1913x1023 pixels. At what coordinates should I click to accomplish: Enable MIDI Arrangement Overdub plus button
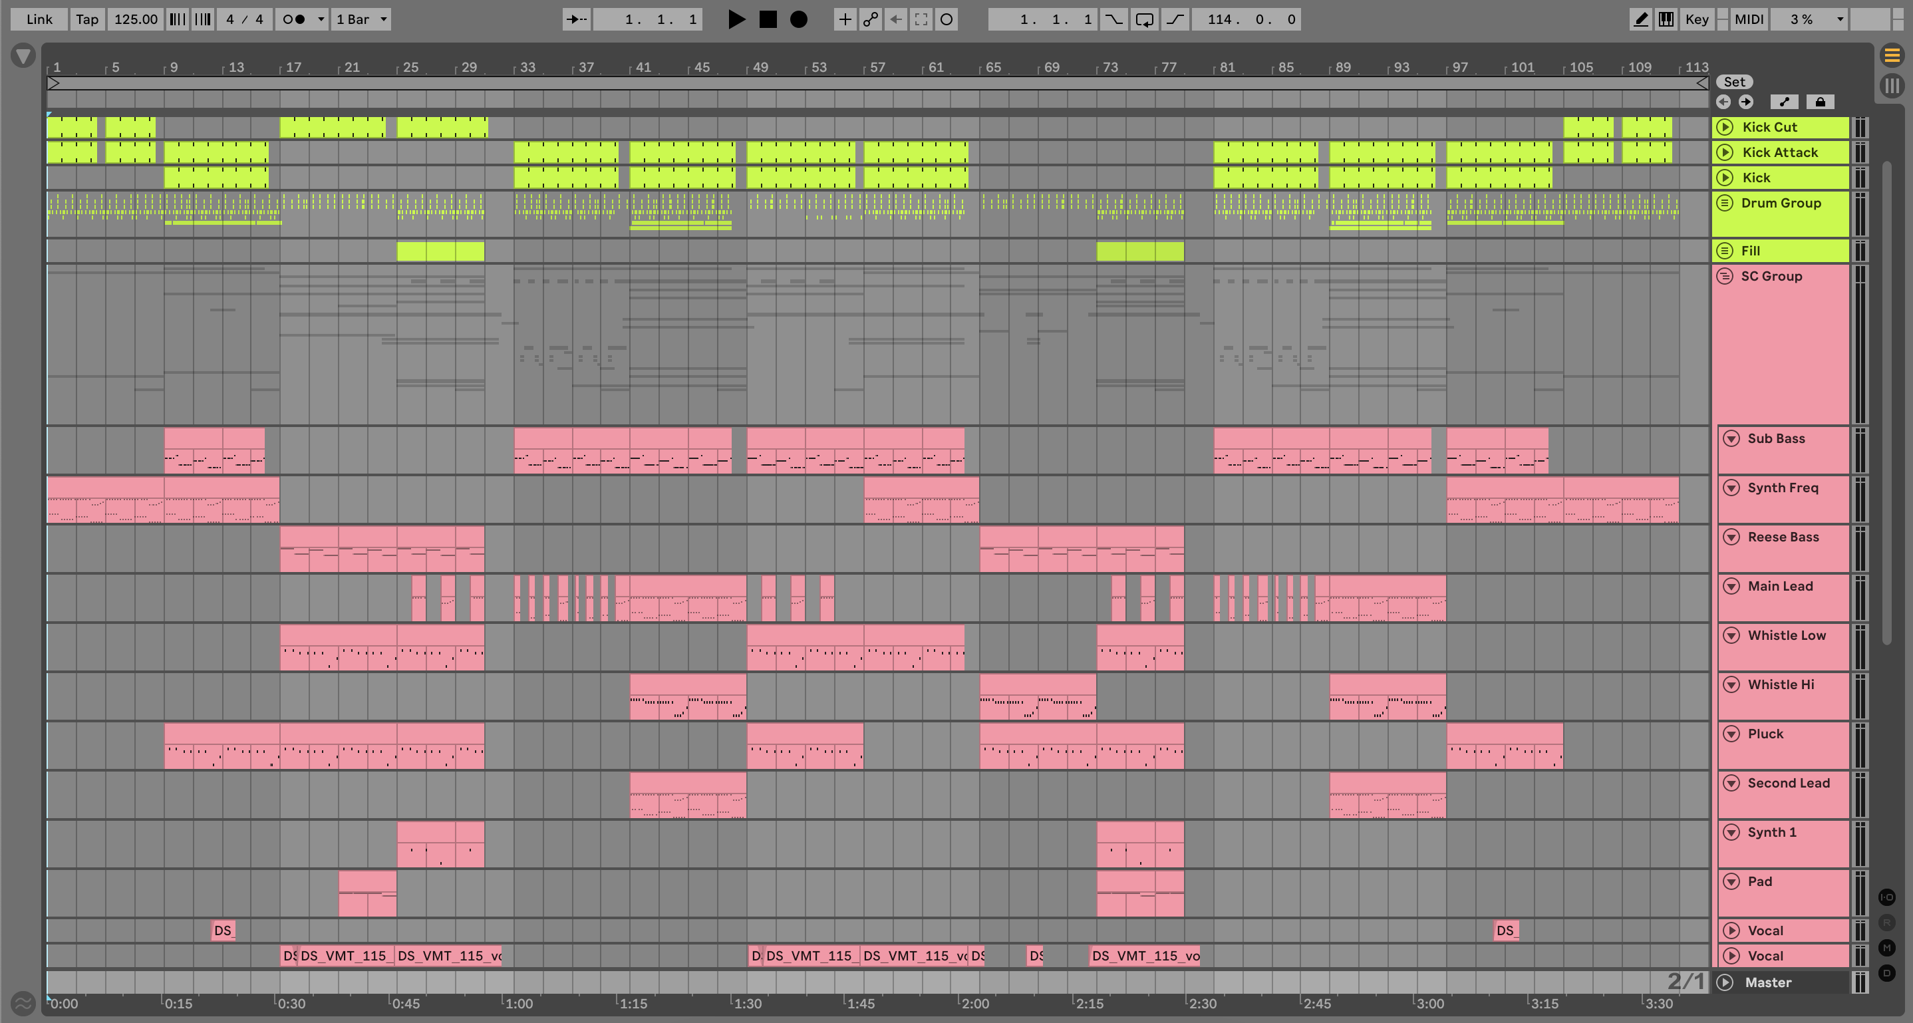844,19
